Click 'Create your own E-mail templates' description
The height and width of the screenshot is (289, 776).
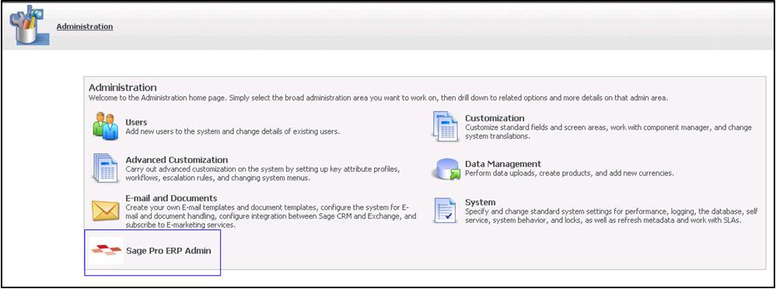click(271, 217)
